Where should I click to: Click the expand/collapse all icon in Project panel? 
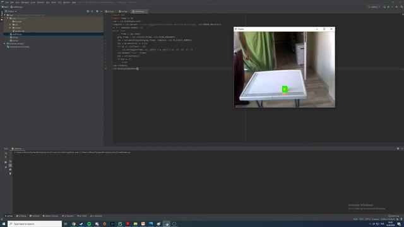coord(92,11)
